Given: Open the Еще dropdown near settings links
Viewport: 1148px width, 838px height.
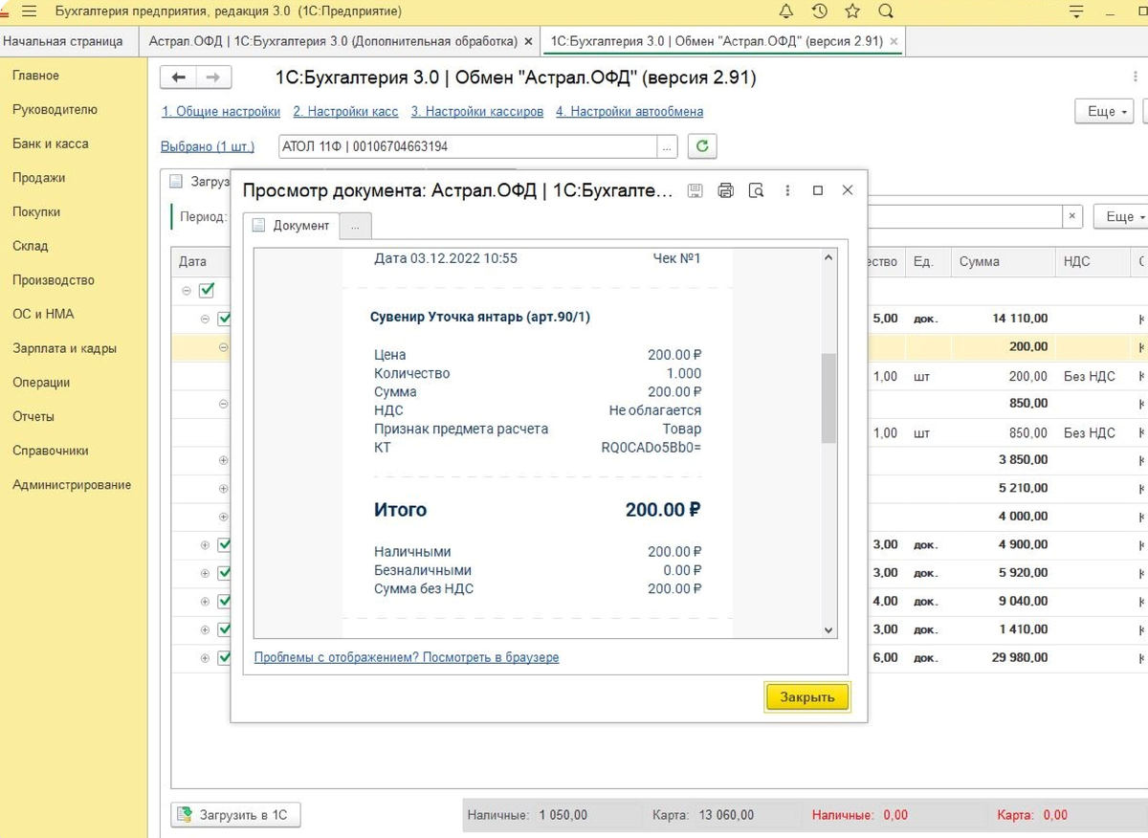Looking at the screenshot, I should [1105, 111].
